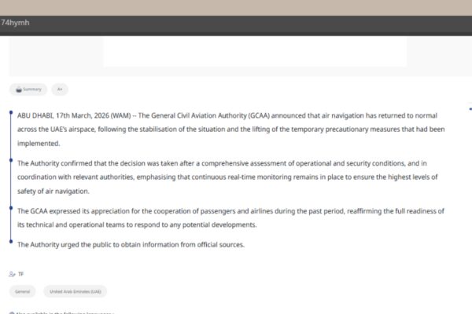Increase font size with A+ button
This screenshot has height=314, width=472.
(60, 89)
